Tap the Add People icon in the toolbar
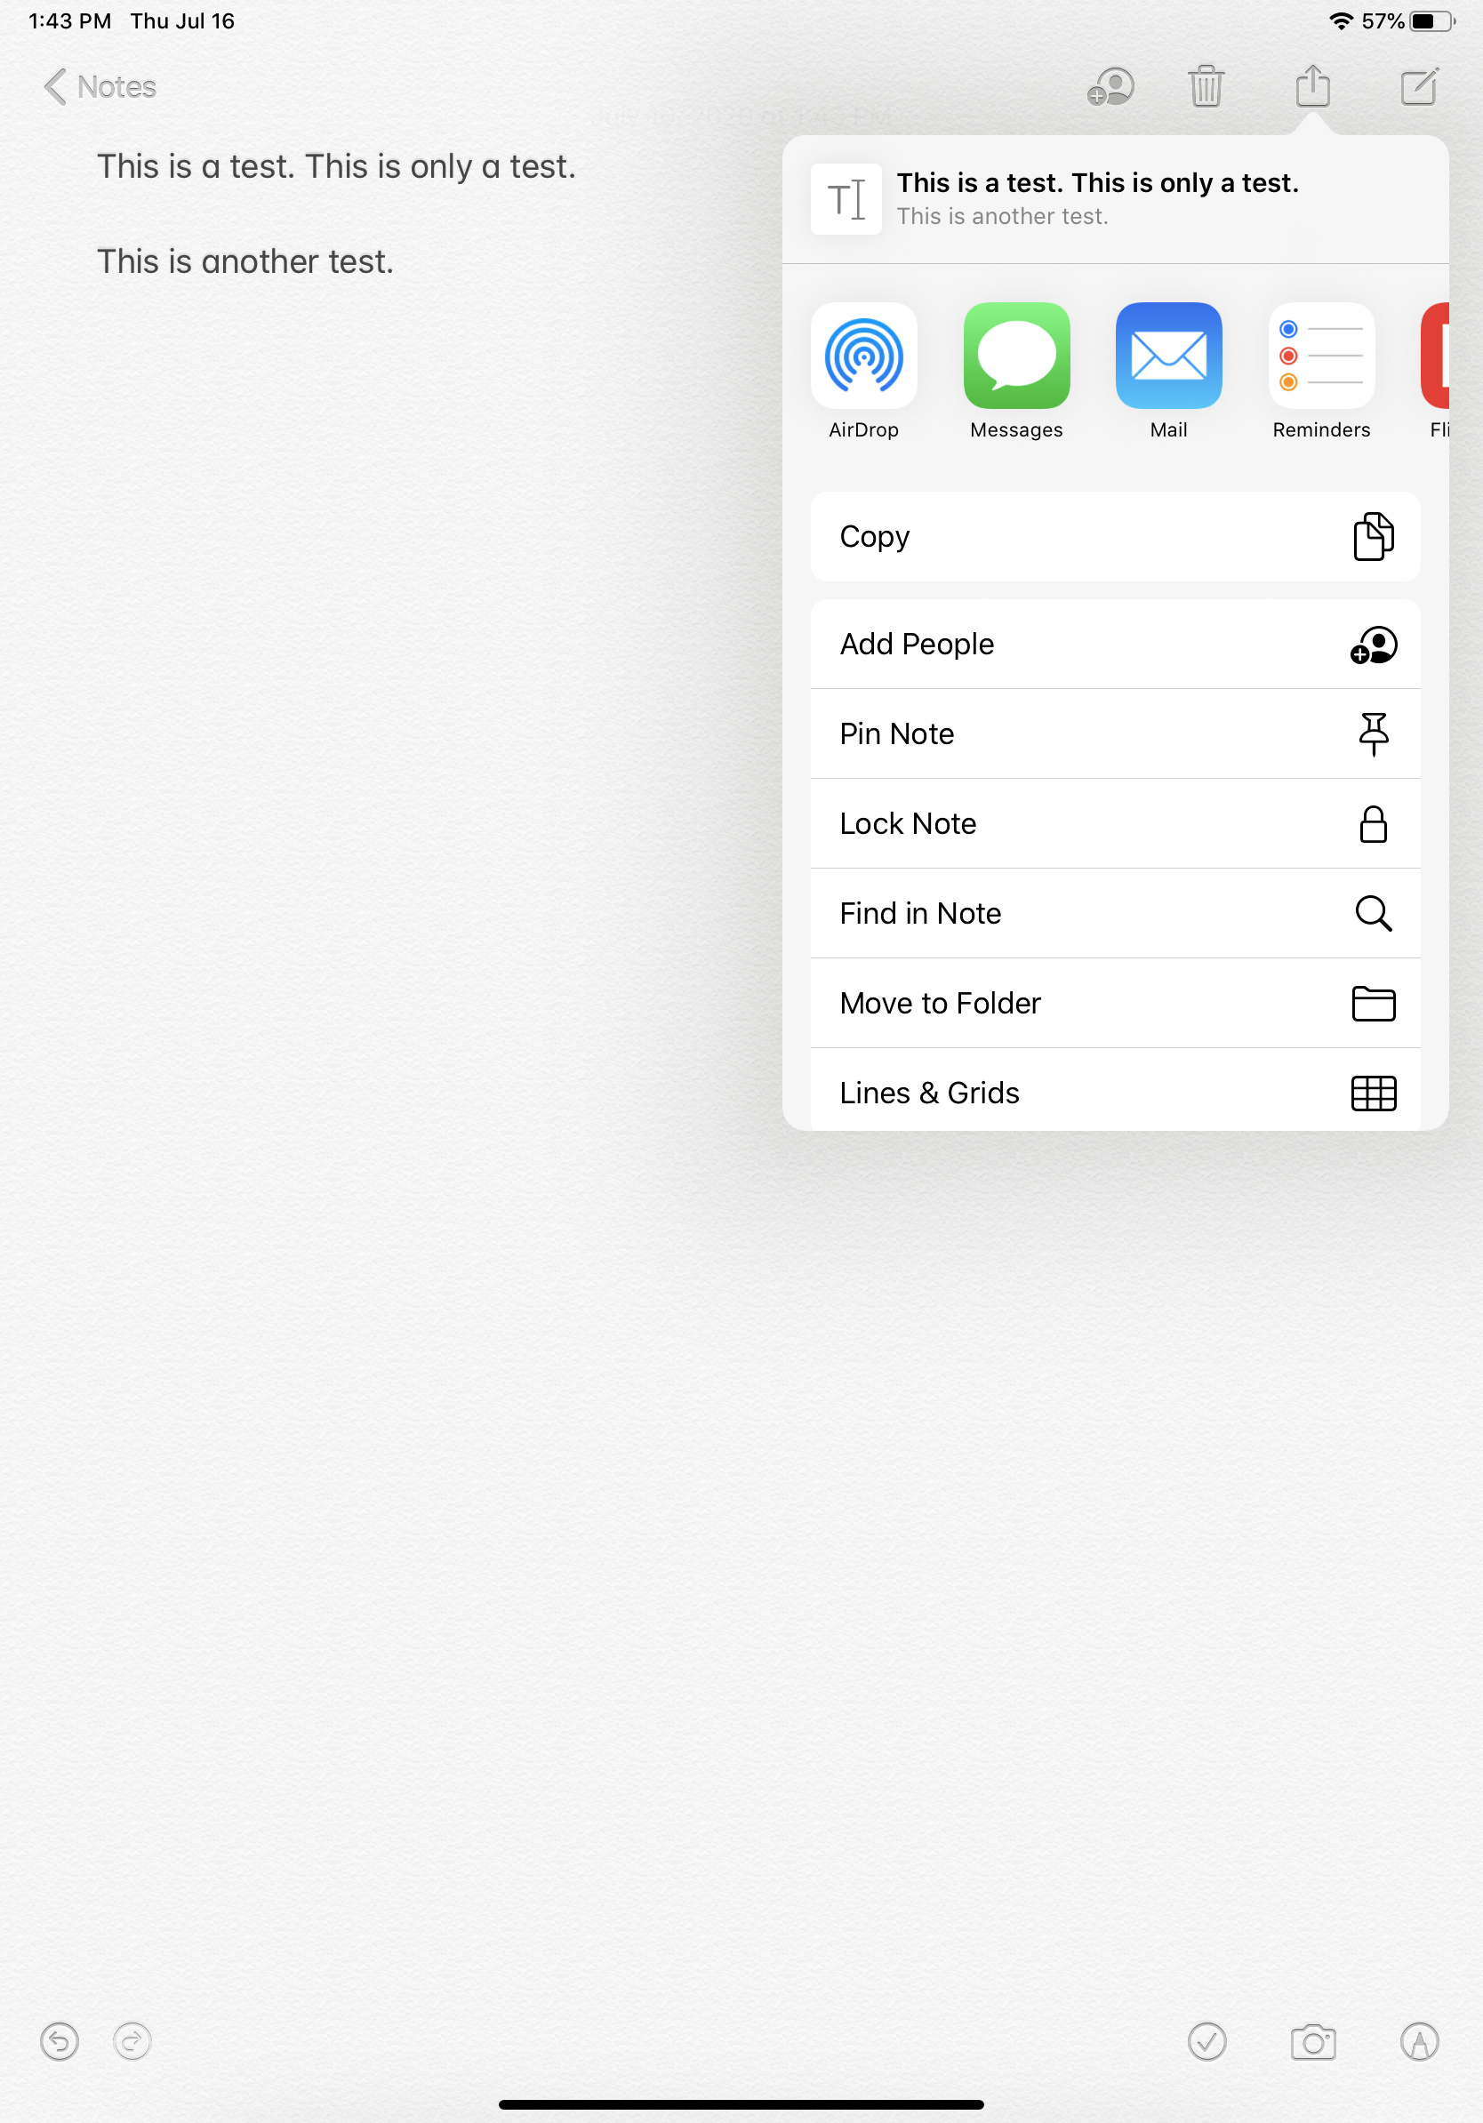 1110,87
